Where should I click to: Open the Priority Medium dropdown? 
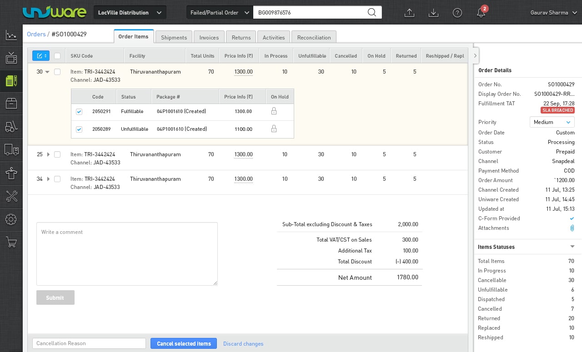(552, 122)
